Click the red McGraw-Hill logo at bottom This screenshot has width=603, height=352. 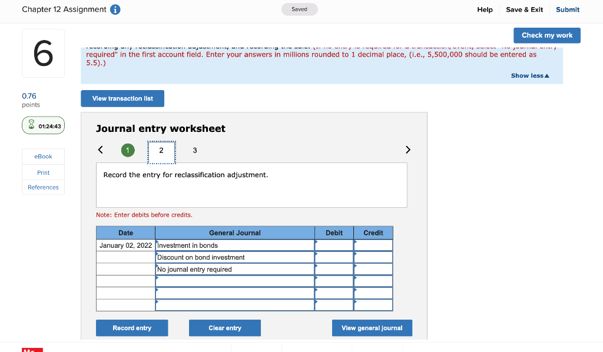[x=32, y=350]
